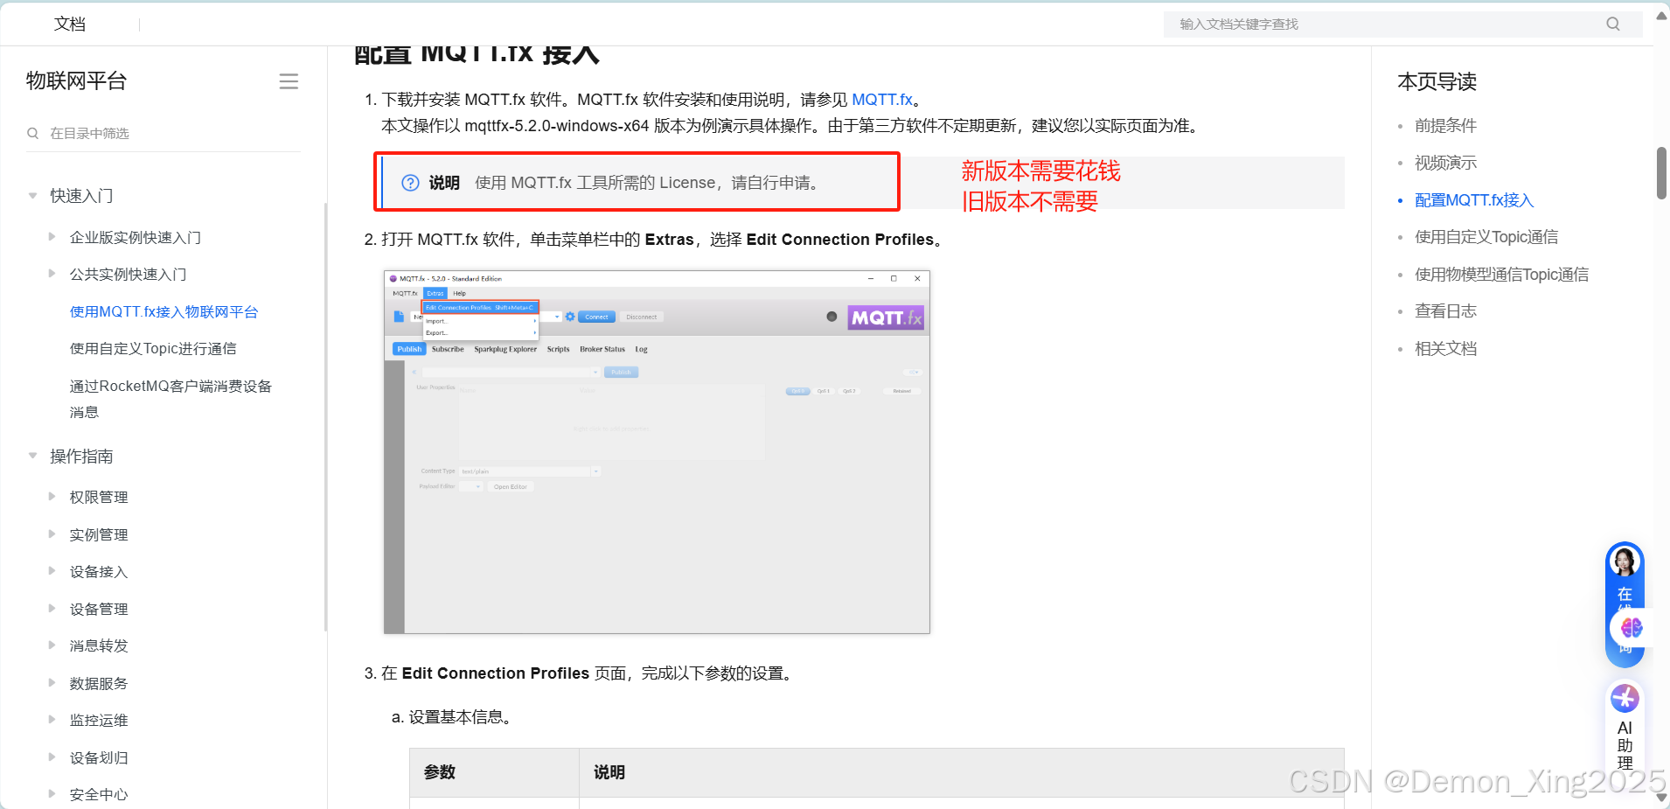
Task: Click the 参数 table header cell
Action: pos(494,772)
